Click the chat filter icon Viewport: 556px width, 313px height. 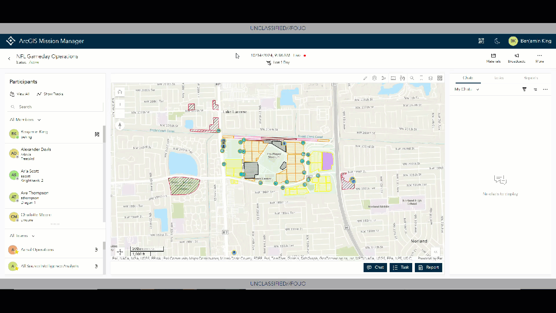[x=524, y=90]
